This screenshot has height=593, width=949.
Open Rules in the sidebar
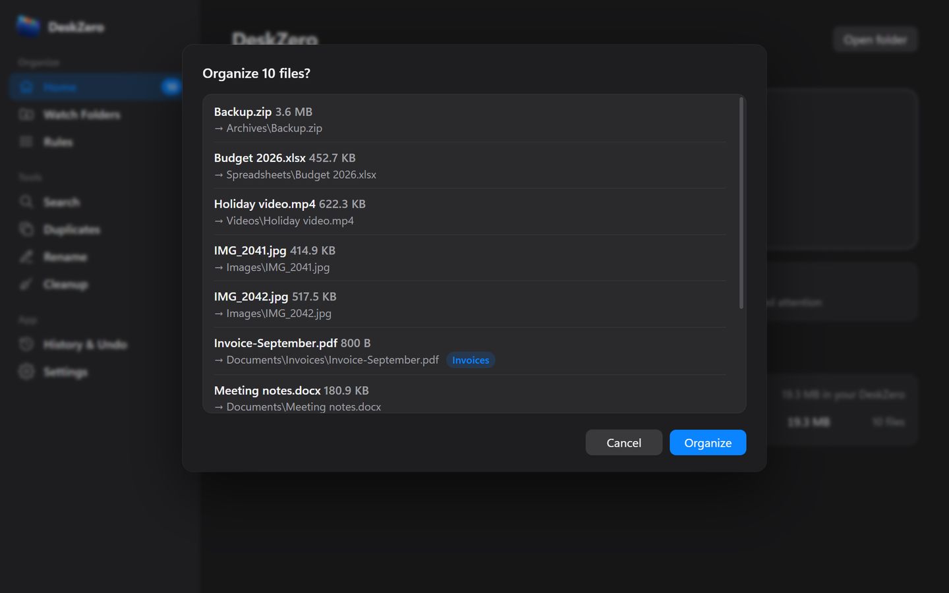pyautogui.click(x=96, y=142)
